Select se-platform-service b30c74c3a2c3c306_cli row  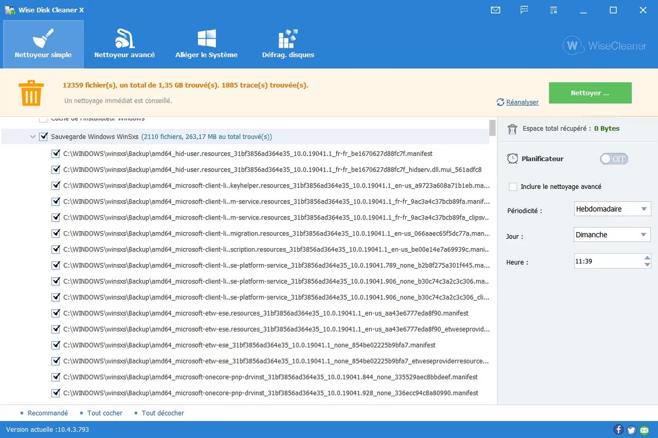pos(276,297)
